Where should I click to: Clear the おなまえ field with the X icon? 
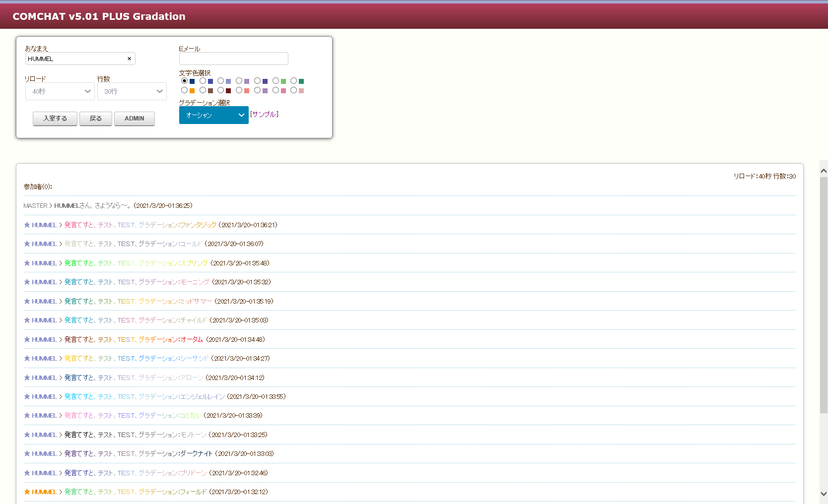pyautogui.click(x=129, y=59)
